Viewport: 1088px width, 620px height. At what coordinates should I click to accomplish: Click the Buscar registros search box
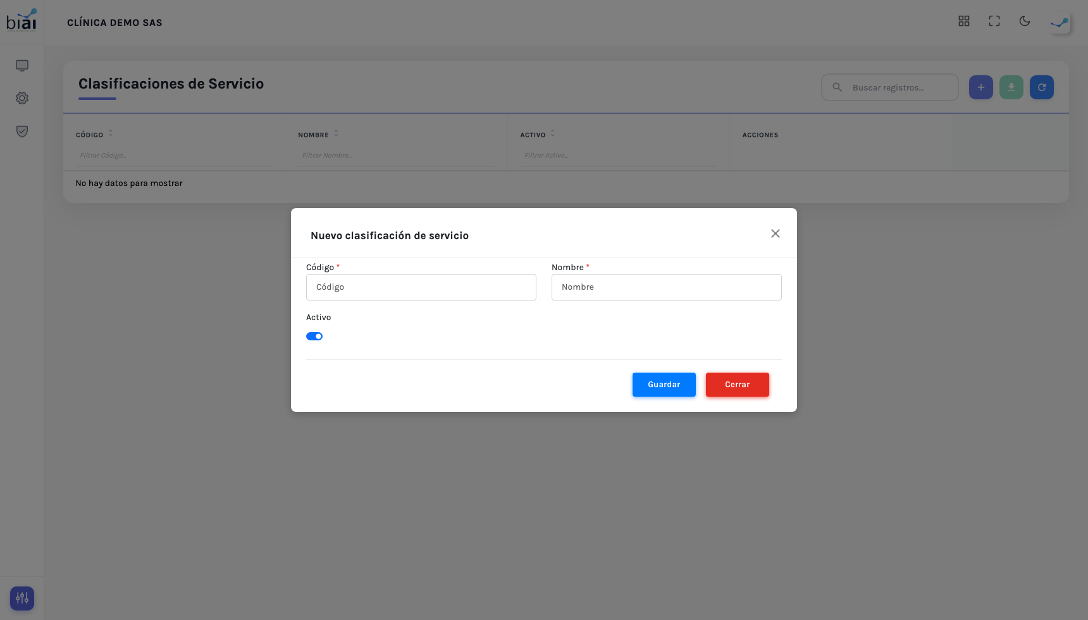coord(890,87)
